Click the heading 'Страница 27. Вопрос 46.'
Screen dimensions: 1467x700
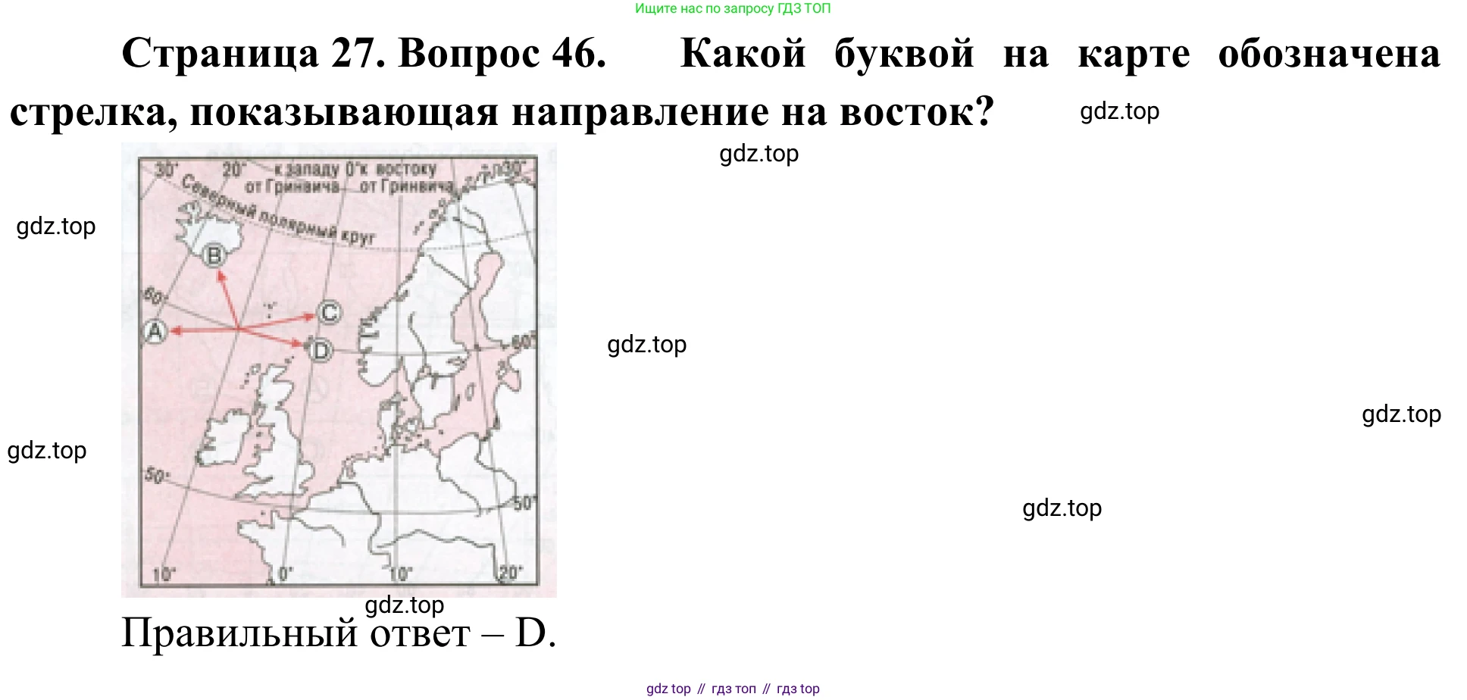click(364, 54)
